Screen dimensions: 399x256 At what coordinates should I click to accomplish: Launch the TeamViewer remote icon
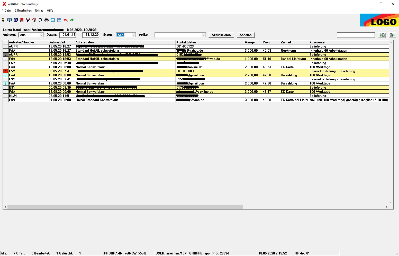click(x=53, y=20)
